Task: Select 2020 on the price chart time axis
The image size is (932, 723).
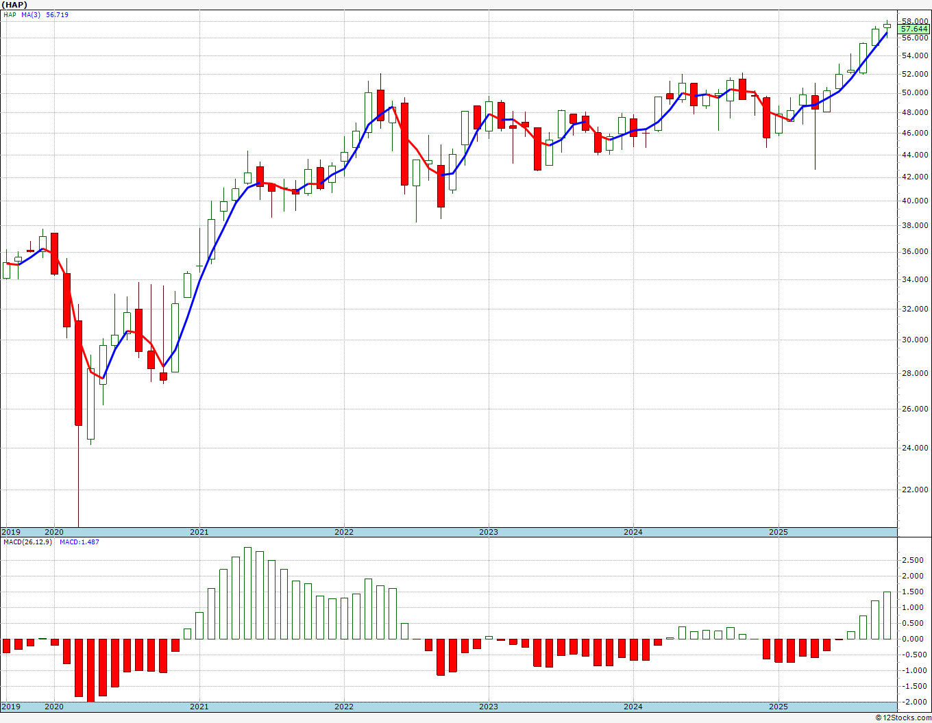Action: point(53,532)
